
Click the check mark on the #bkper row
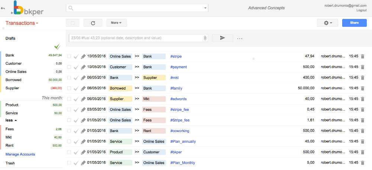click(x=76, y=152)
